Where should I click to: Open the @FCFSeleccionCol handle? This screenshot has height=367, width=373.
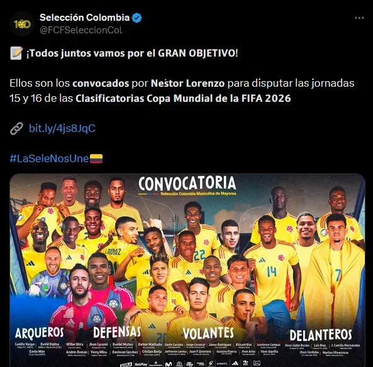tap(81, 30)
